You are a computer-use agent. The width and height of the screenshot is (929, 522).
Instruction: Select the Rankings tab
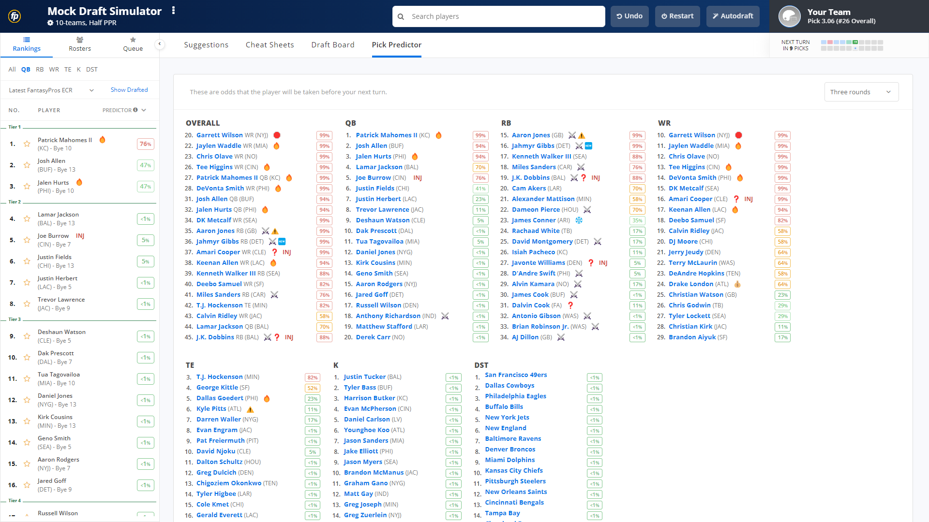[26, 45]
